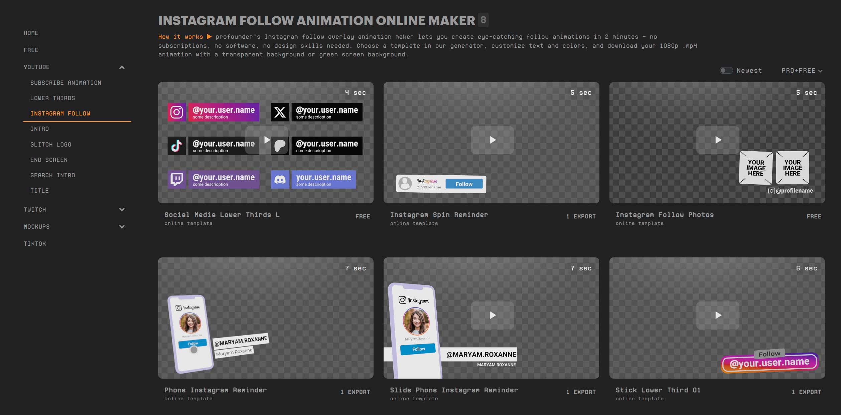This screenshot has width=841, height=415.
Task: Click the TikTok logo icon in lower thirds
Action: coord(176,146)
